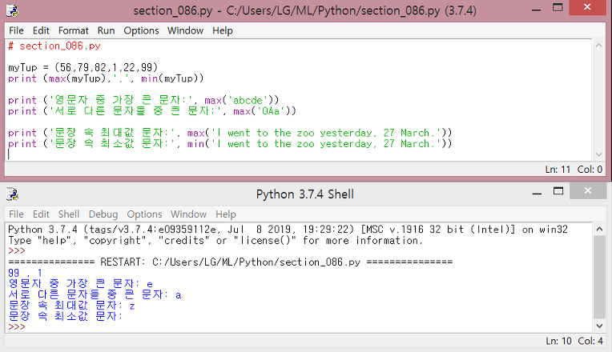This screenshot has height=352, width=612.
Task: Click the 'myTup = (56,79,82,1,22,99)' line
Action: tap(83, 67)
